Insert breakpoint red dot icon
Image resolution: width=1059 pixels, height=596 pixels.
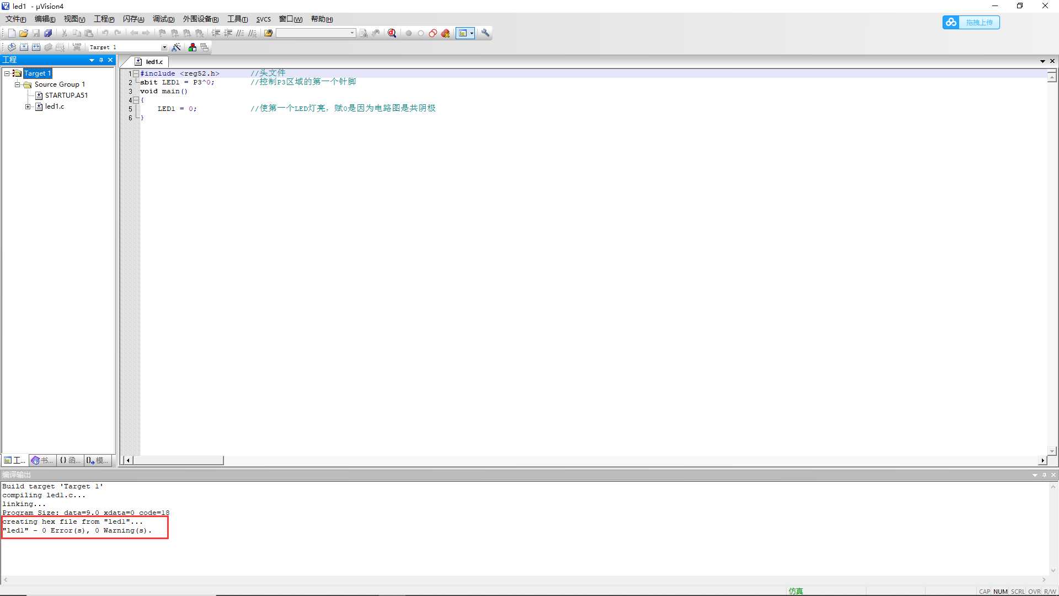(x=409, y=33)
